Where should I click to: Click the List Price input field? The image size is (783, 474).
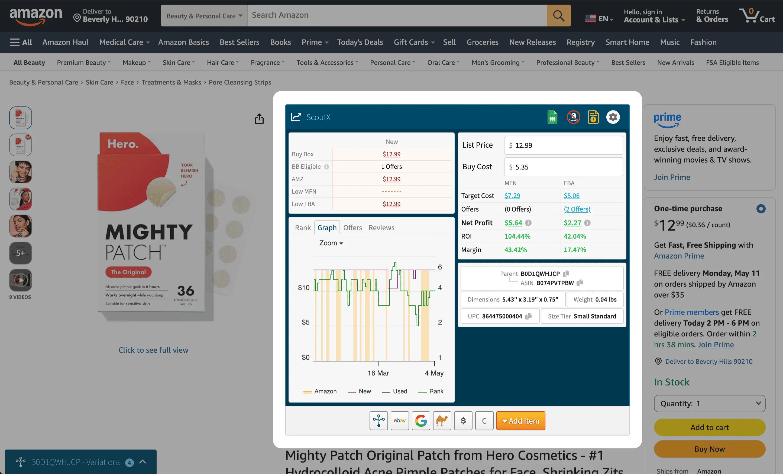[x=564, y=145]
